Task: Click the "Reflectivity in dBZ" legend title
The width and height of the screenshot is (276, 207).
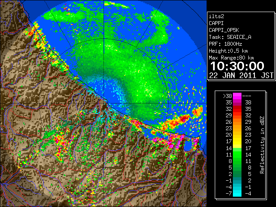Action: (x=262, y=145)
